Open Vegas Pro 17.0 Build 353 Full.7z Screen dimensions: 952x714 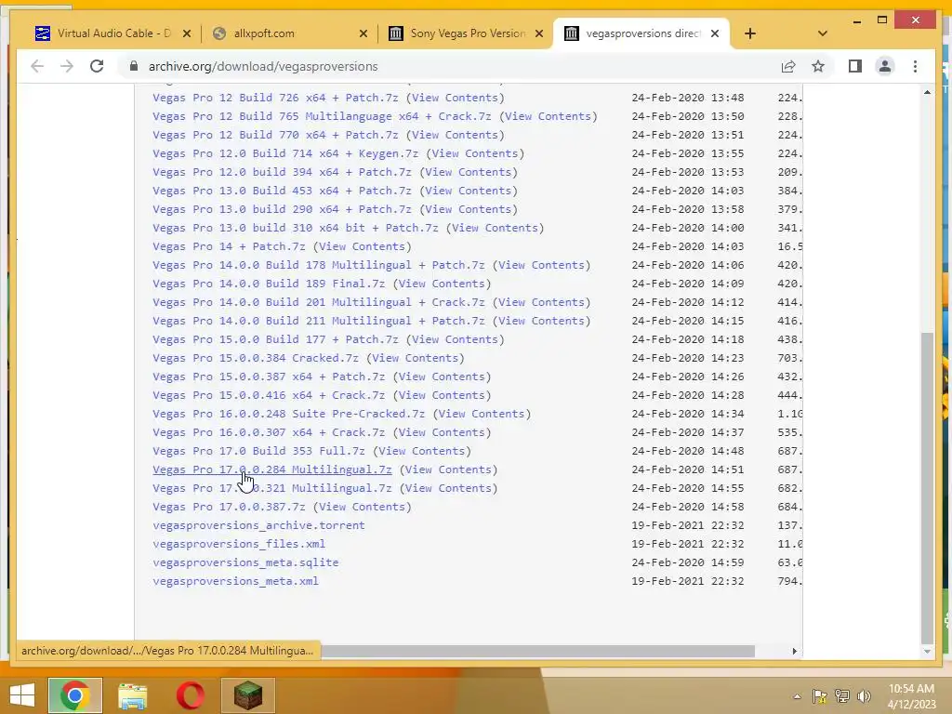click(x=258, y=451)
